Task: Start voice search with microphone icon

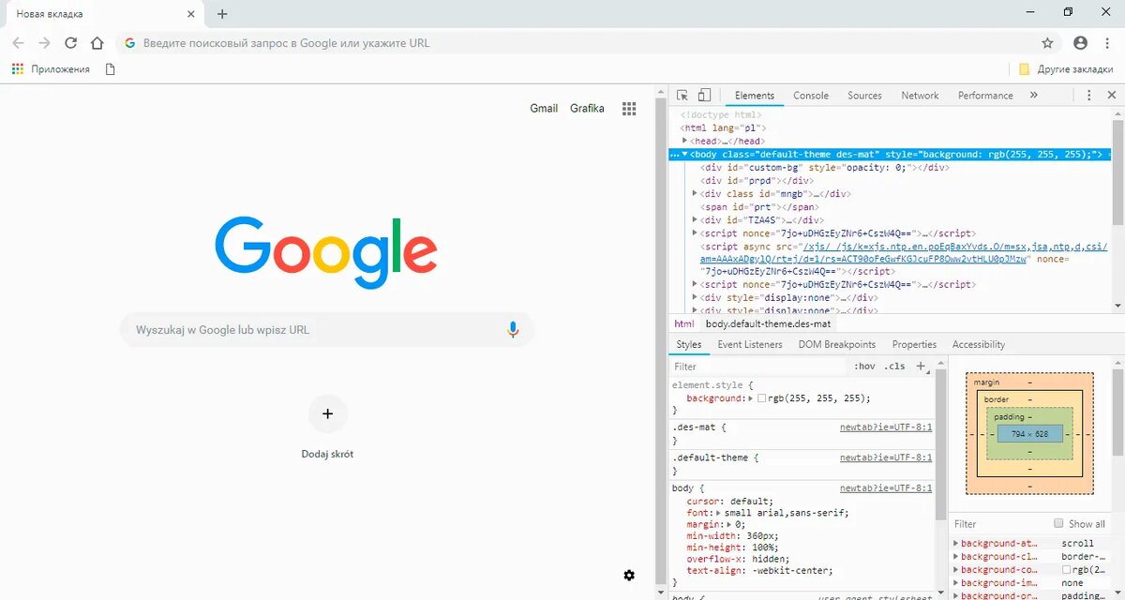Action: pos(512,330)
